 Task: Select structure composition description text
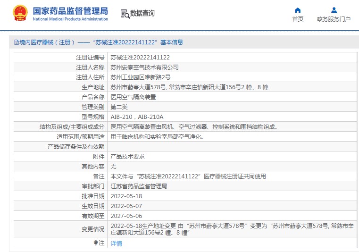point(194,126)
